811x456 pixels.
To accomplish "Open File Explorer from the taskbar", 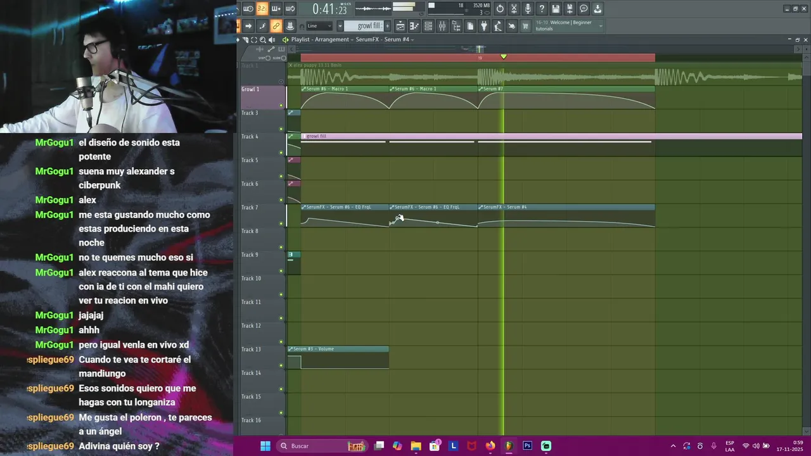I will (x=416, y=446).
